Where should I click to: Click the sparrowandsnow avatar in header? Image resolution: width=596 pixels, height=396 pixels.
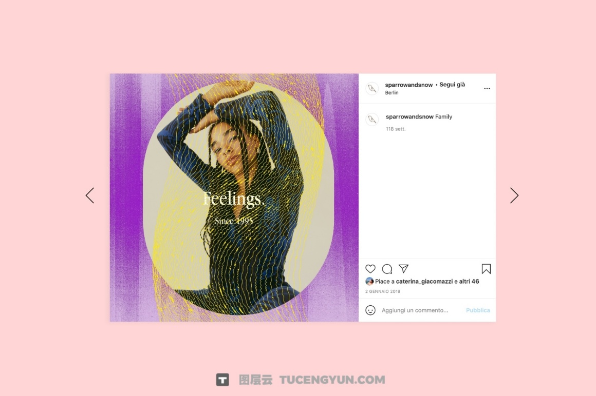coord(372,88)
